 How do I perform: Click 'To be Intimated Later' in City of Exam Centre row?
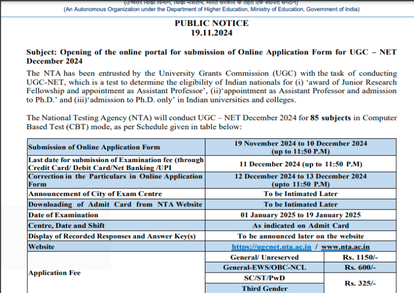pos(301,194)
